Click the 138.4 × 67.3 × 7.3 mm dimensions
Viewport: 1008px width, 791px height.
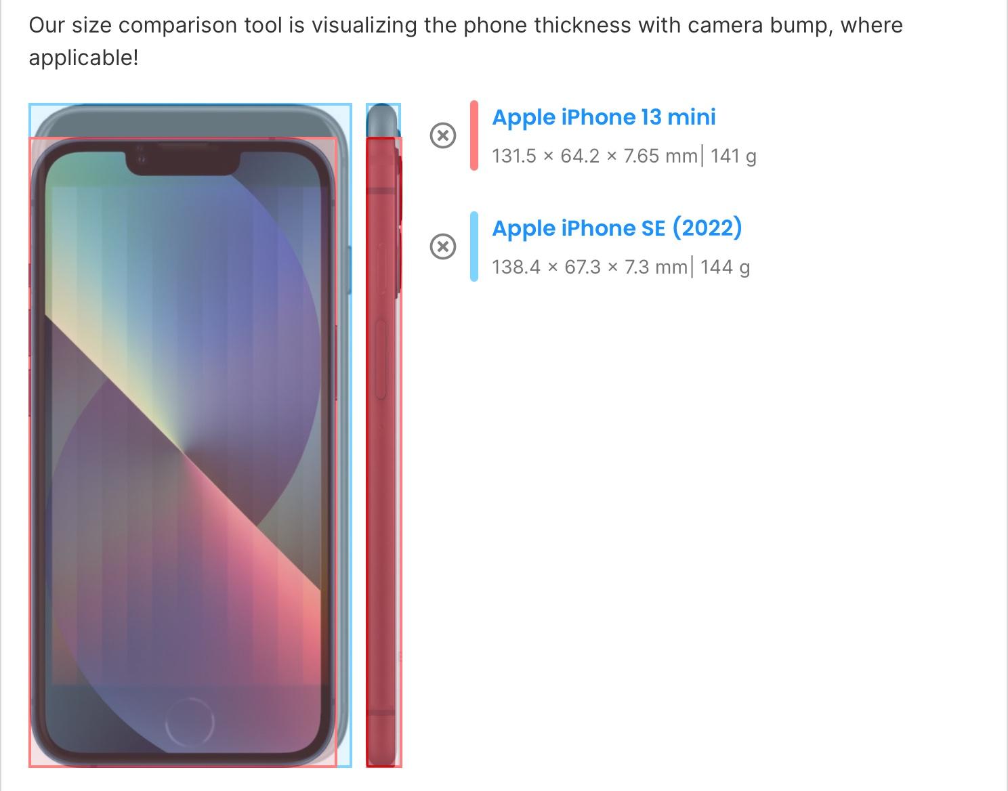coord(589,268)
